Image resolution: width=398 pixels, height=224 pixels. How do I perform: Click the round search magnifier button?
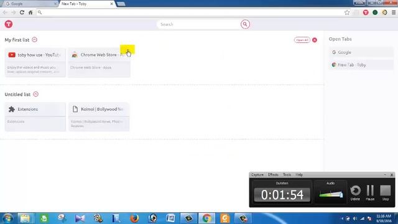tap(245, 24)
